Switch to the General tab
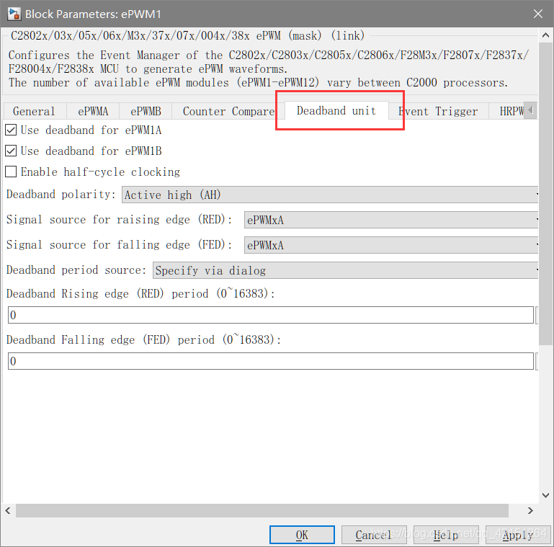The width and height of the screenshot is (554, 547). pyautogui.click(x=35, y=111)
